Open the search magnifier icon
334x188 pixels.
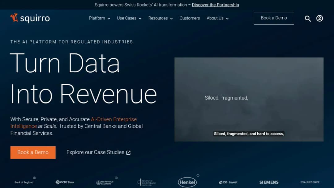click(308, 19)
